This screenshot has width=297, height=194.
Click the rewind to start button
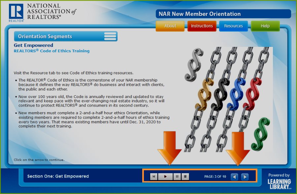[153, 177]
